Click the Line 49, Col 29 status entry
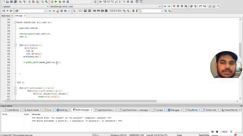Image resolution: width=243 pixels, height=136 pixels. (x=157, y=135)
